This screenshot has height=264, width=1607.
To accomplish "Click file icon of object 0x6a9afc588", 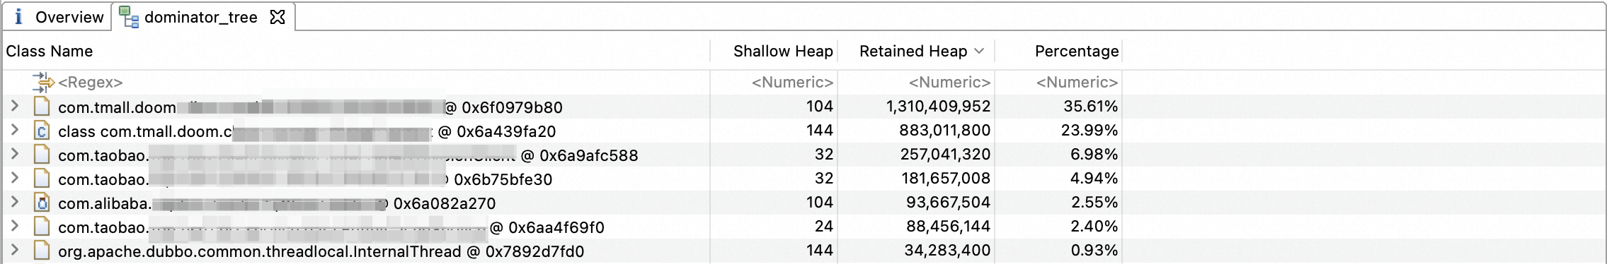I will coord(42,155).
